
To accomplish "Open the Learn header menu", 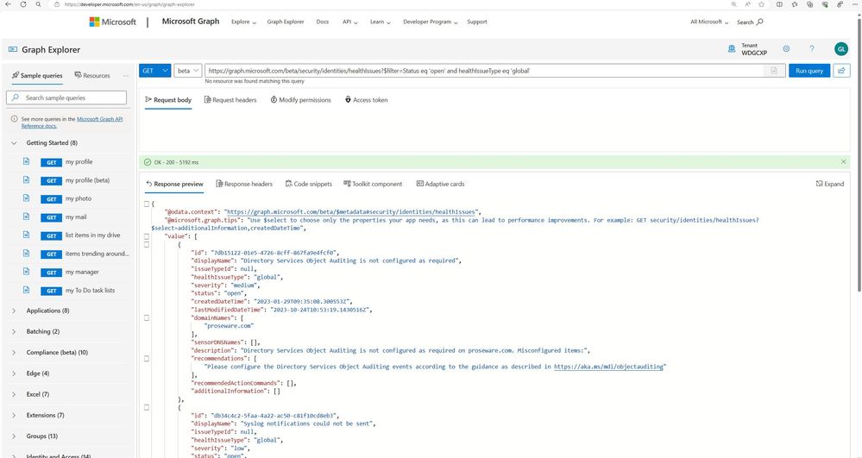I will coord(381,22).
